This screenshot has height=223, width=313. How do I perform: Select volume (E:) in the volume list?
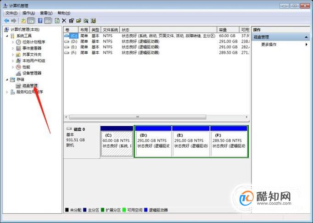74,47
